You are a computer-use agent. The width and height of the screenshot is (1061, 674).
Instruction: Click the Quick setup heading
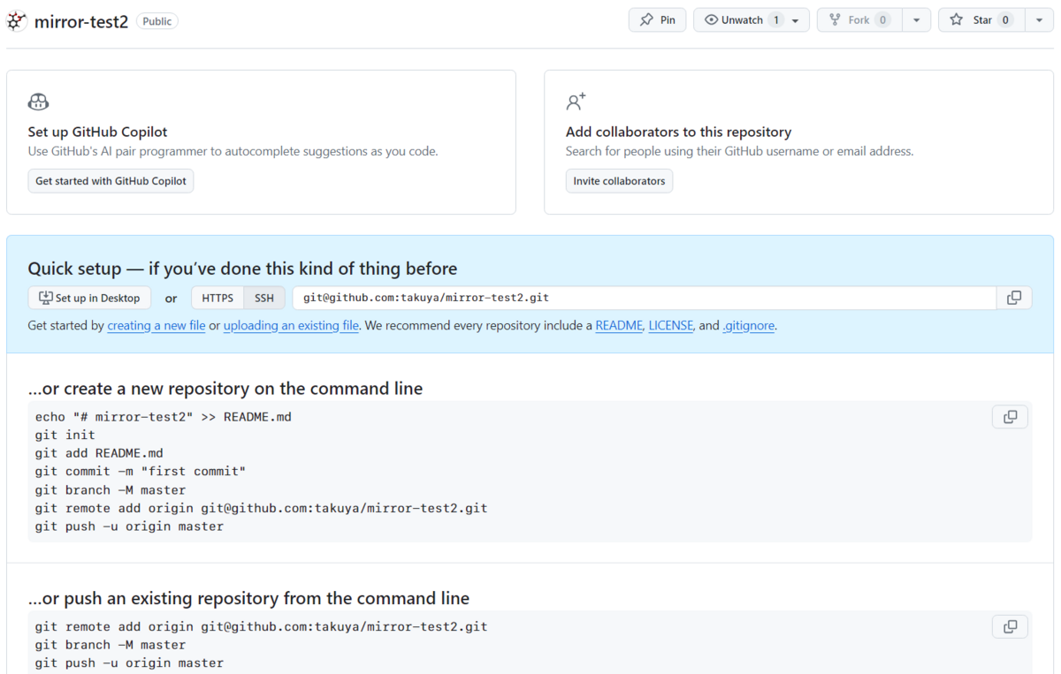(242, 269)
